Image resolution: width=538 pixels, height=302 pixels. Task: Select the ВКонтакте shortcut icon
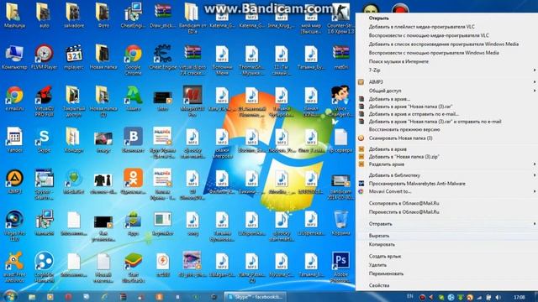click(x=133, y=140)
